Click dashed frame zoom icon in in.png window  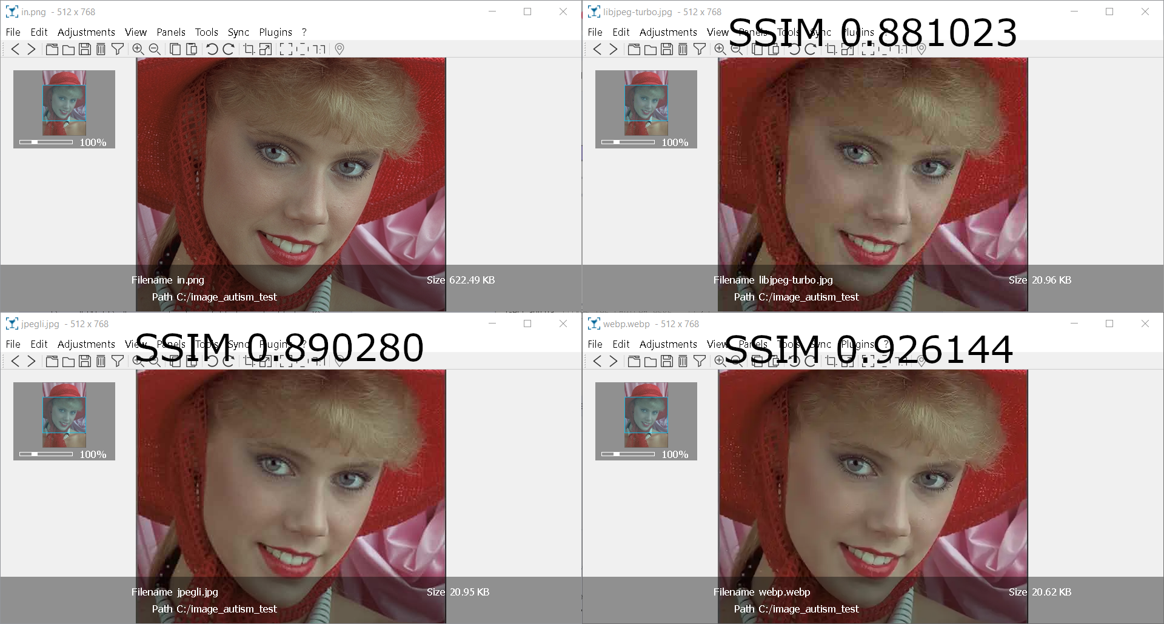[303, 49]
